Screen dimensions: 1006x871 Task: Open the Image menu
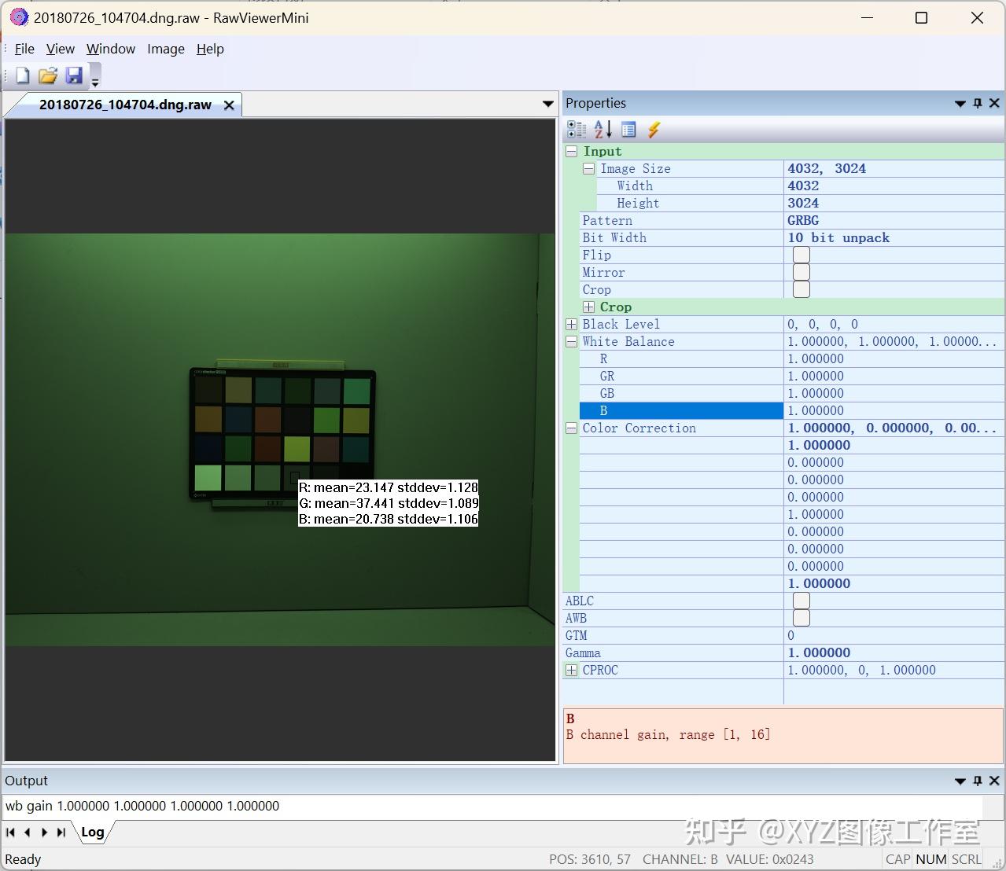click(165, 49)
